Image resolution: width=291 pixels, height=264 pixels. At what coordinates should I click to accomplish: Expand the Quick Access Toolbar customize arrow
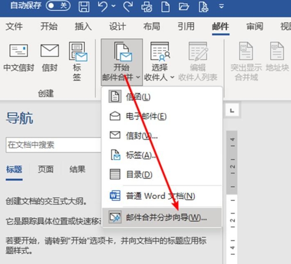(221, 7)
